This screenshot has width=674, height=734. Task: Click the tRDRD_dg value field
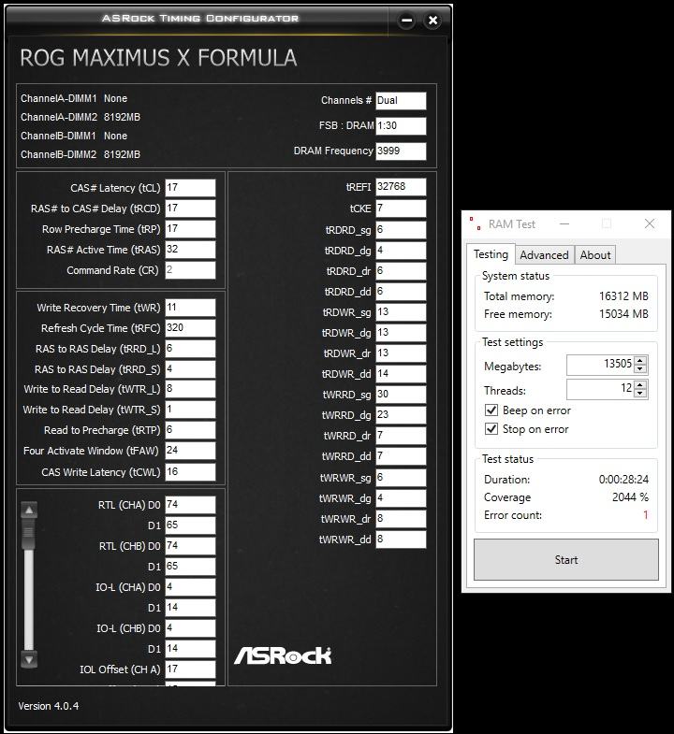[x=402, y=251]
